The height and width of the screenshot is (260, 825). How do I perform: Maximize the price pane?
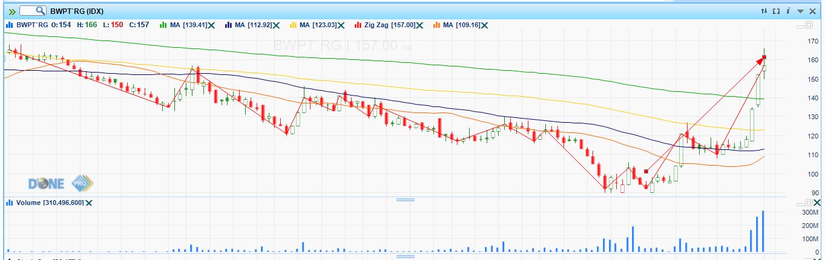[x=808, y=25]
